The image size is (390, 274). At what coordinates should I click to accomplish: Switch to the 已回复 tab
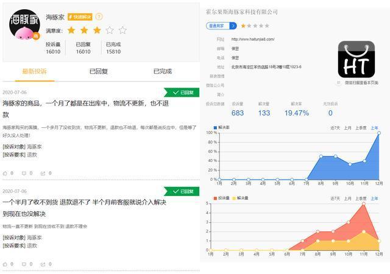coord(99,71)
